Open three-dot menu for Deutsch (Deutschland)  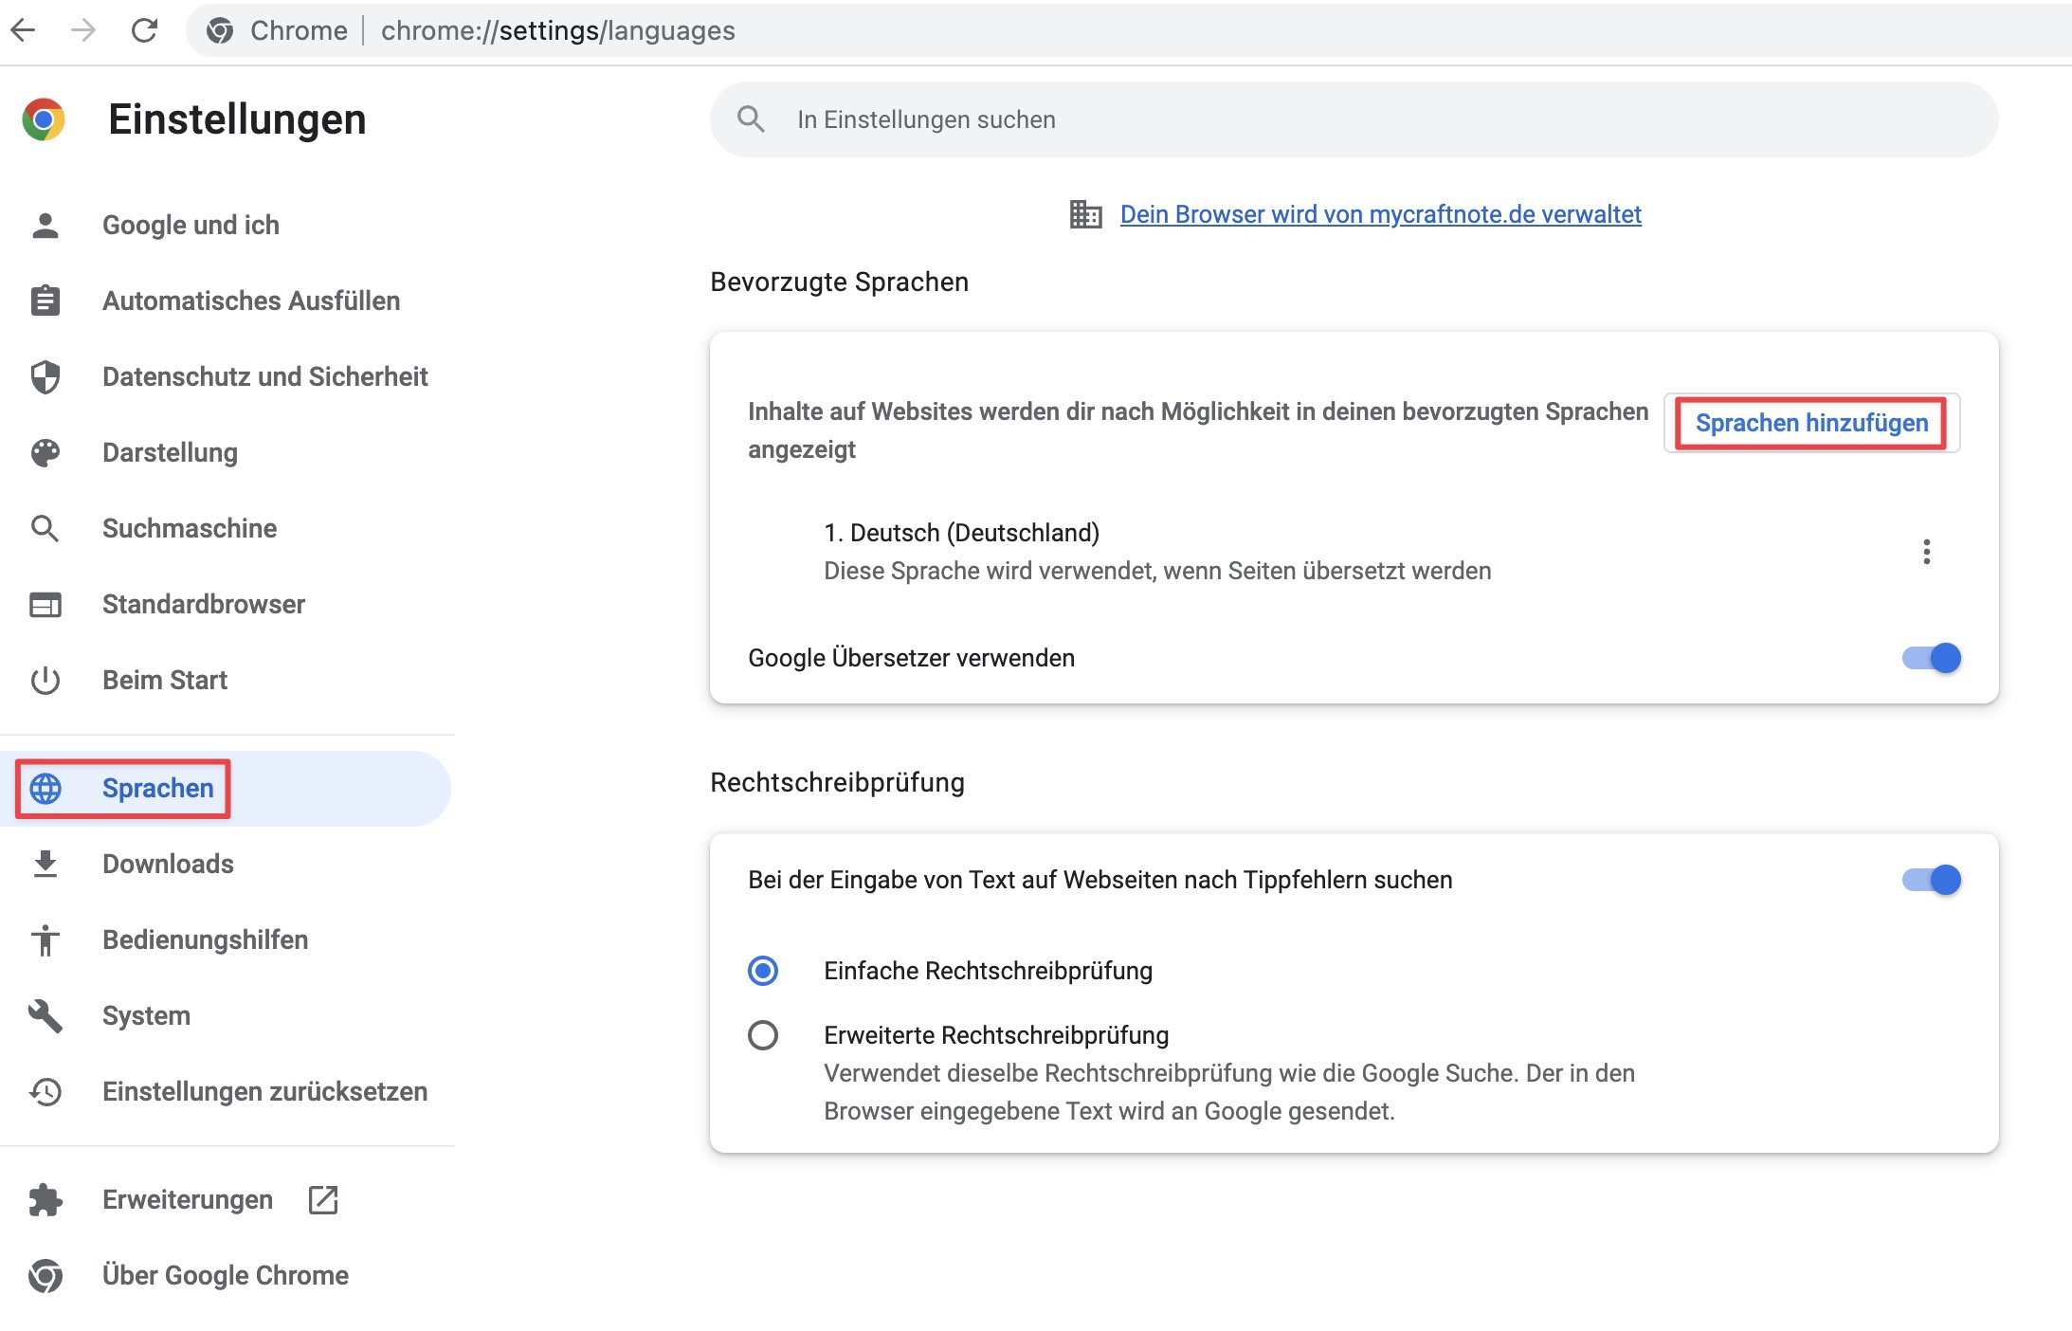[x=1926, y=552]
